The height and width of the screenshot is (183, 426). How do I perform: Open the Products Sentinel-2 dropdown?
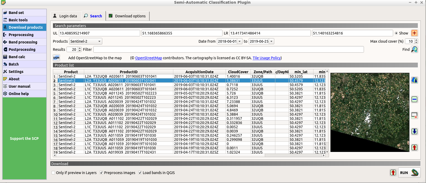tap(85, 41)
